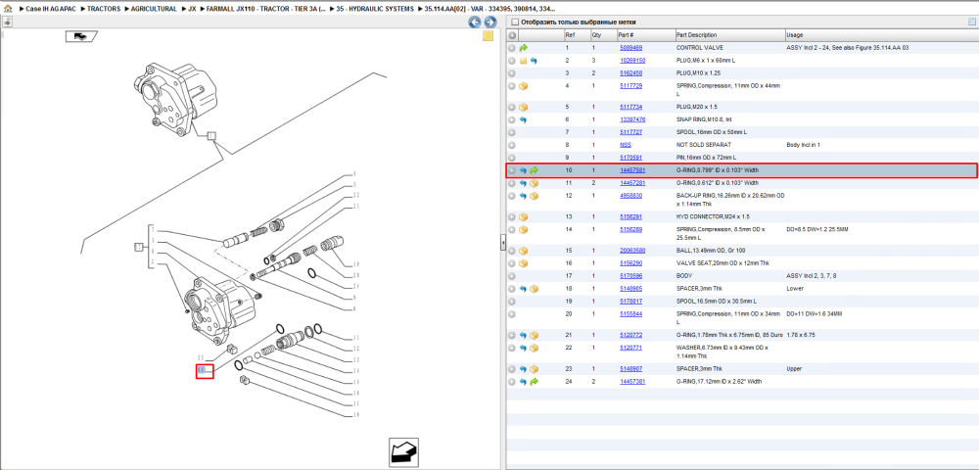This screenshot has width=979, height=470.
Task: Select 'PLUG,M10 x 1.25' description
Action: click(x=698, y=73)
